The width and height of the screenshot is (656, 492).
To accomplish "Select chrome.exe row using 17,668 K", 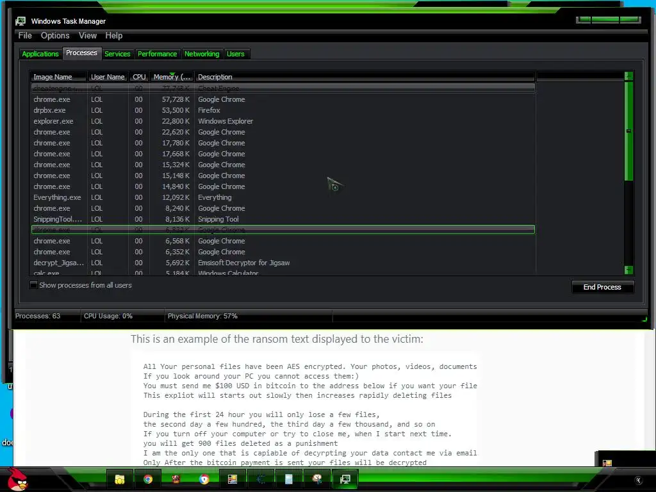I will (283, 154).
